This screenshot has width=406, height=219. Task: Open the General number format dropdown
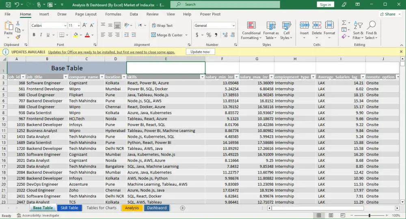pos(233,26)
